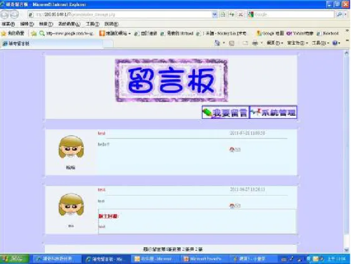The width and height of the screenshot is (351, 264).
Task: Open the Nickey Lin favorites bar link
Action: 221,33
